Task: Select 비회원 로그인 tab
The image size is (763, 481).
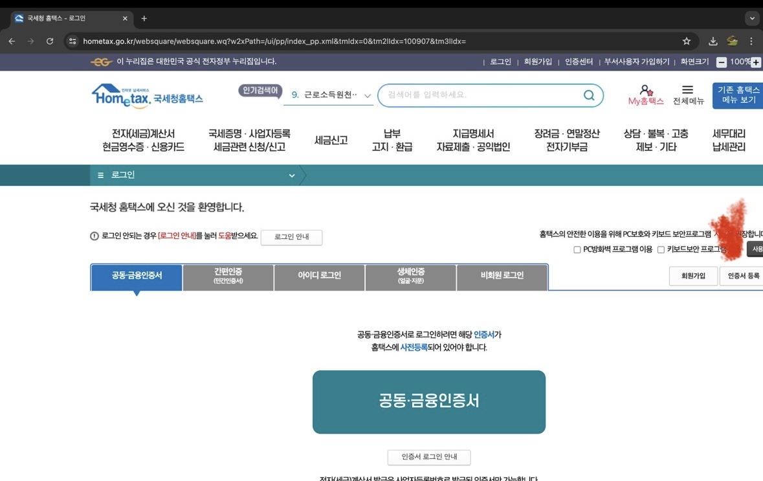Action: (502, 277)
